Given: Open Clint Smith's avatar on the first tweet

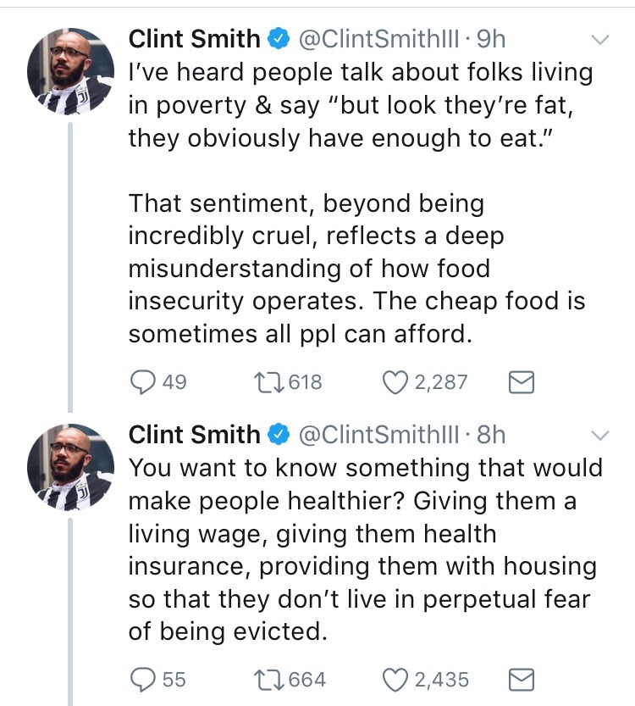Looking at the screenshot, I should (71, 69).
